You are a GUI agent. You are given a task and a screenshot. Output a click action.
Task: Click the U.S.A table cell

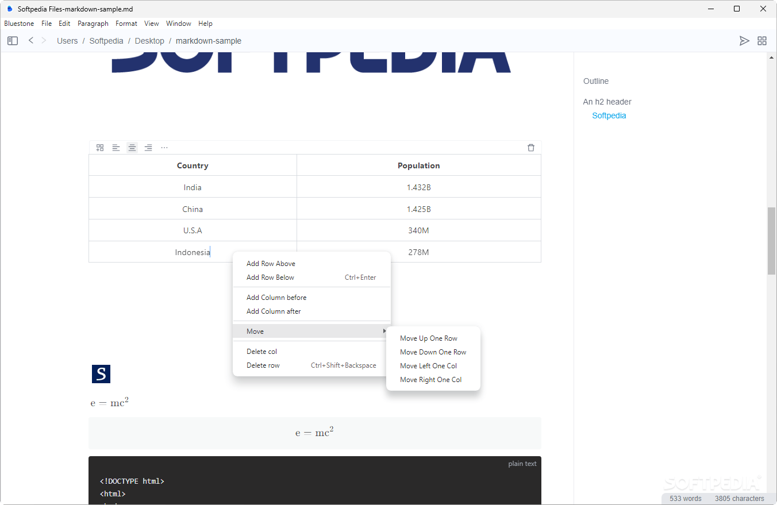coord(193,230)
